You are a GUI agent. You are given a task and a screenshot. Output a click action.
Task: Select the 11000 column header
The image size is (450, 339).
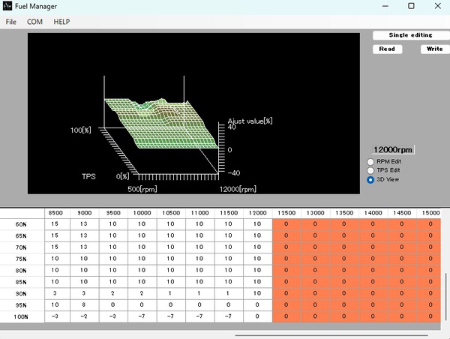[200, 213]
